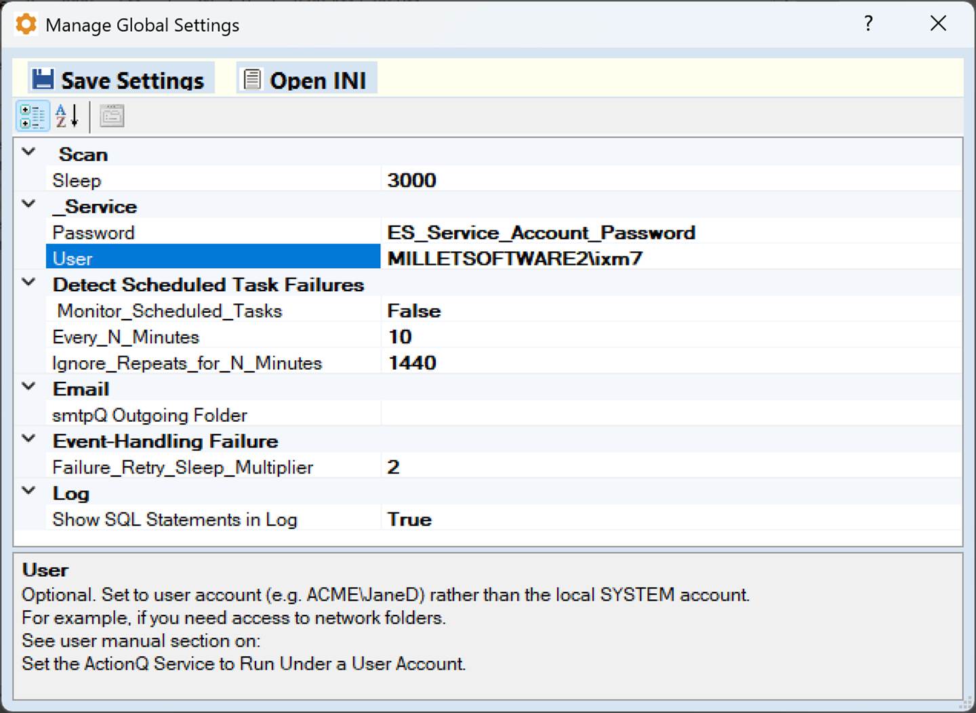Switch to the Categorized view icon
Image resolution: width=976 pixels, height=713 pixels.
(33, 116)
